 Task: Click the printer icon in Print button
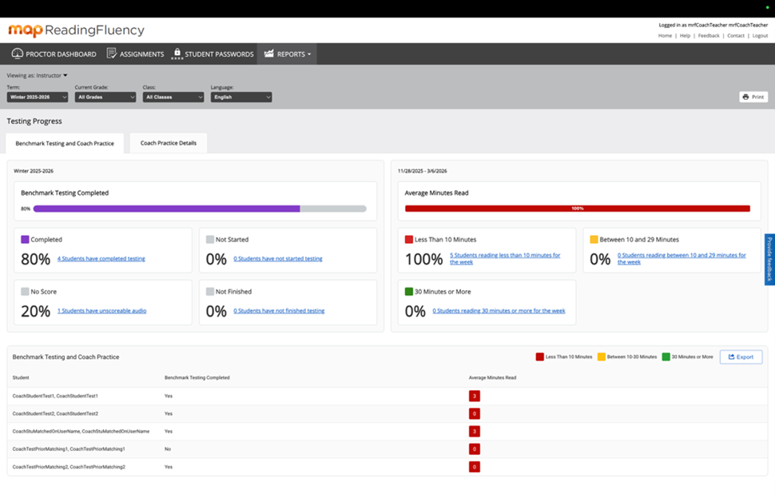pos(745,97)
